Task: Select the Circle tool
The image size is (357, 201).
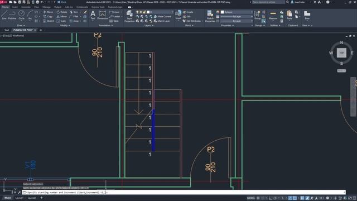Action: pyautogui.click(x=21, y=15)
